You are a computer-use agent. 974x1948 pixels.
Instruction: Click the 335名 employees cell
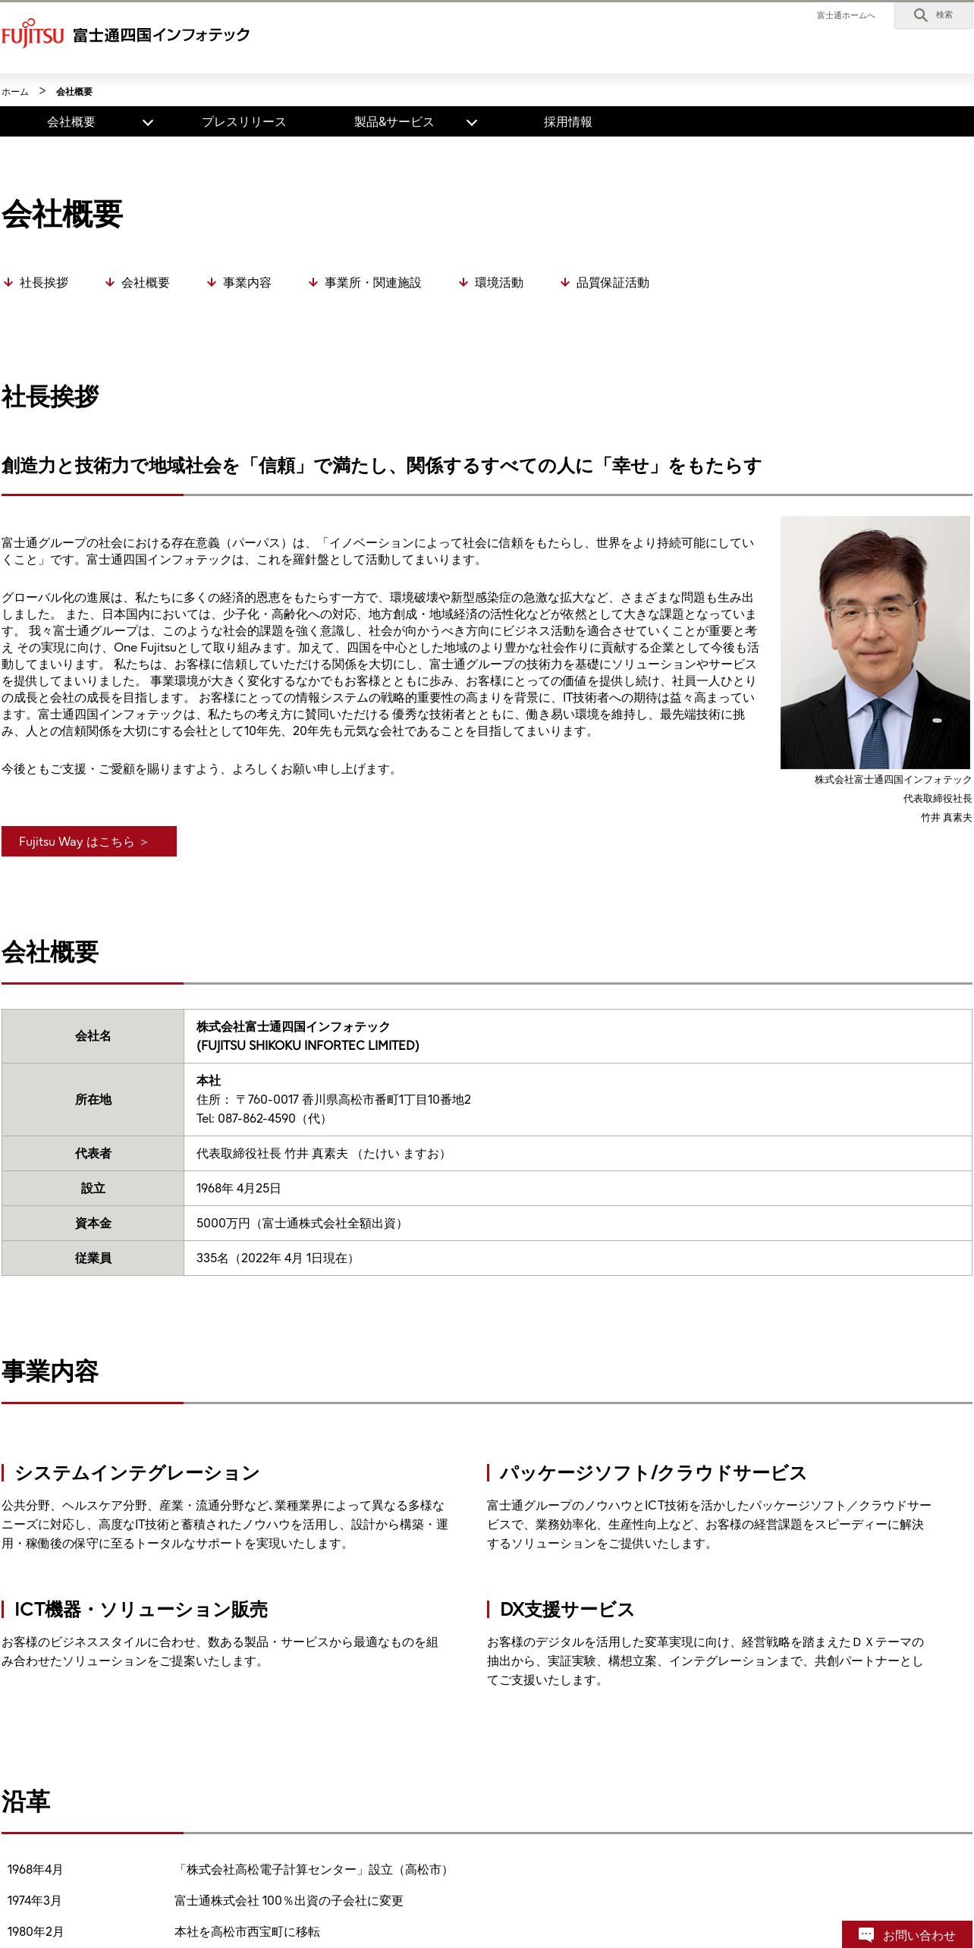coord(578,1258)
